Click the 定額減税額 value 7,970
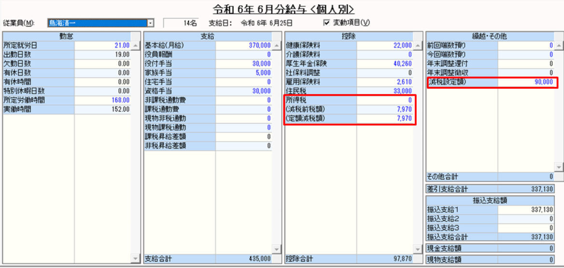The image size is (564, 268). (385, 118)
